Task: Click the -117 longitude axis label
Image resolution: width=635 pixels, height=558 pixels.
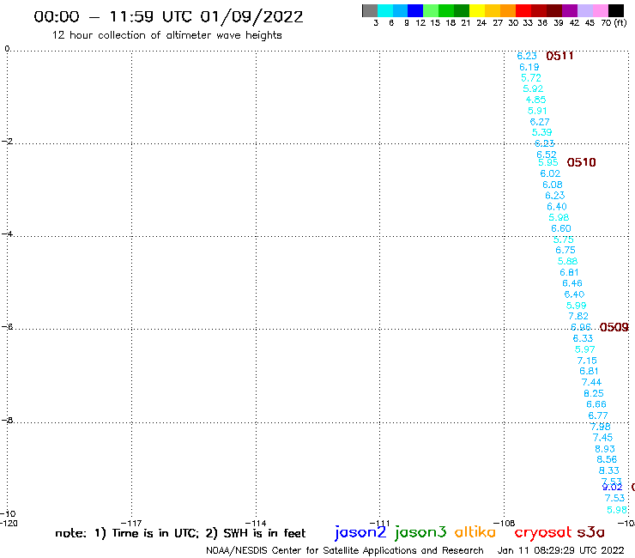Action: tap(131, 523)
